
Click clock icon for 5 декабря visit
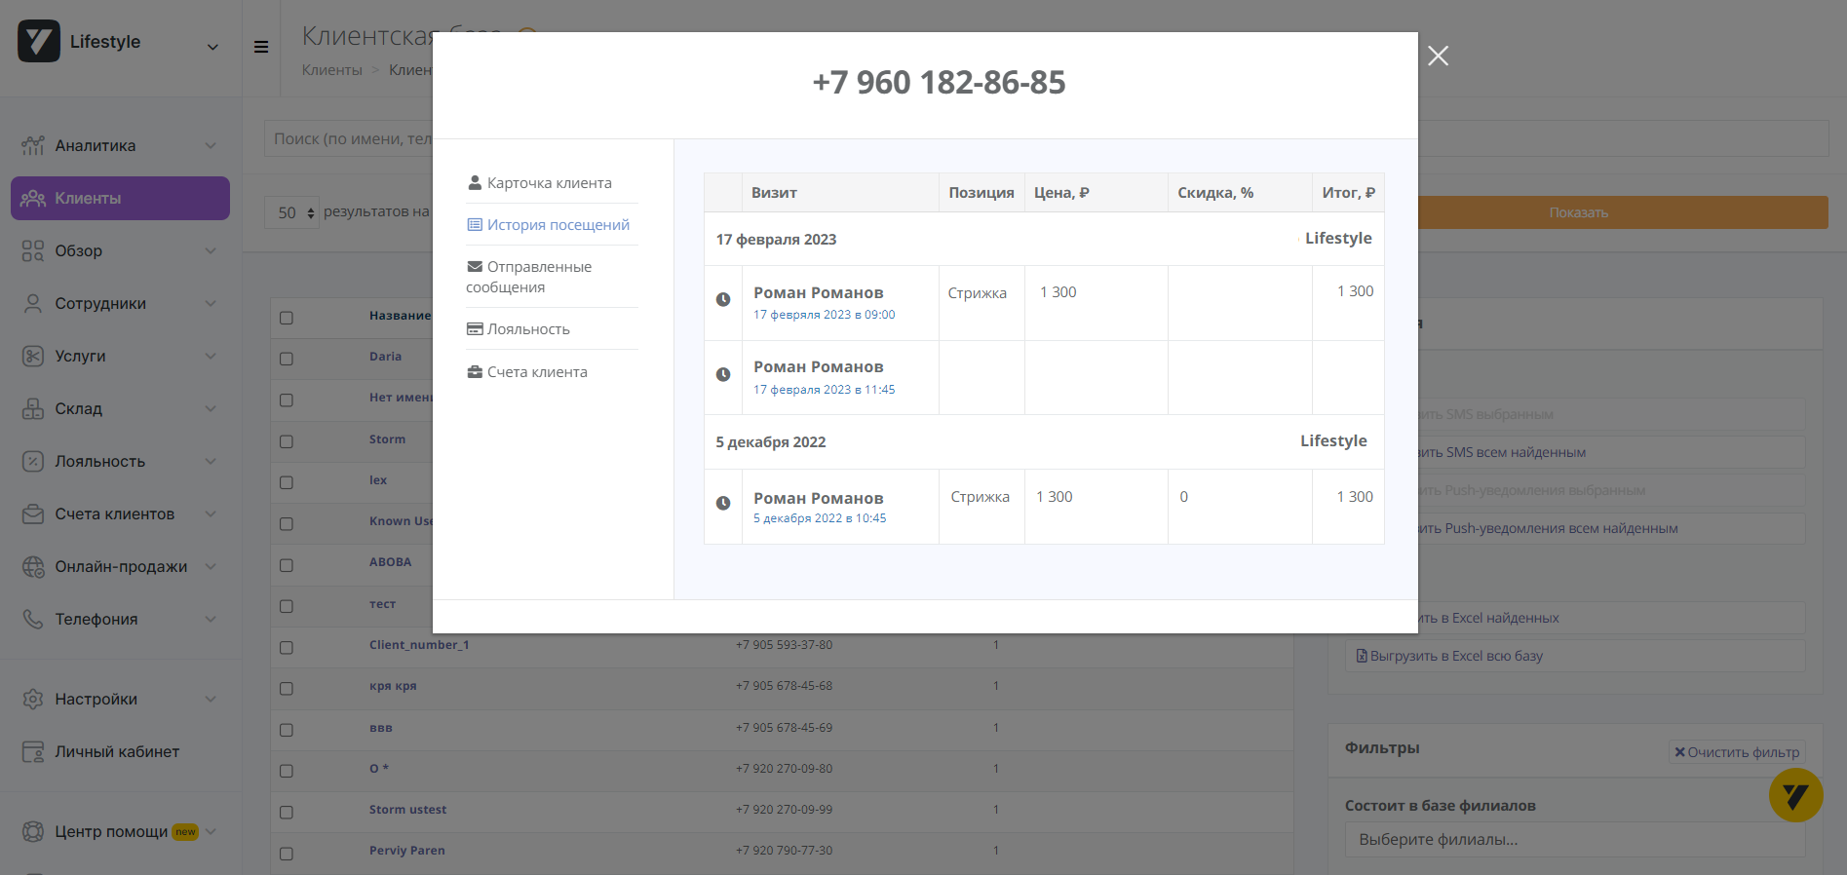[x=723, y=504]
